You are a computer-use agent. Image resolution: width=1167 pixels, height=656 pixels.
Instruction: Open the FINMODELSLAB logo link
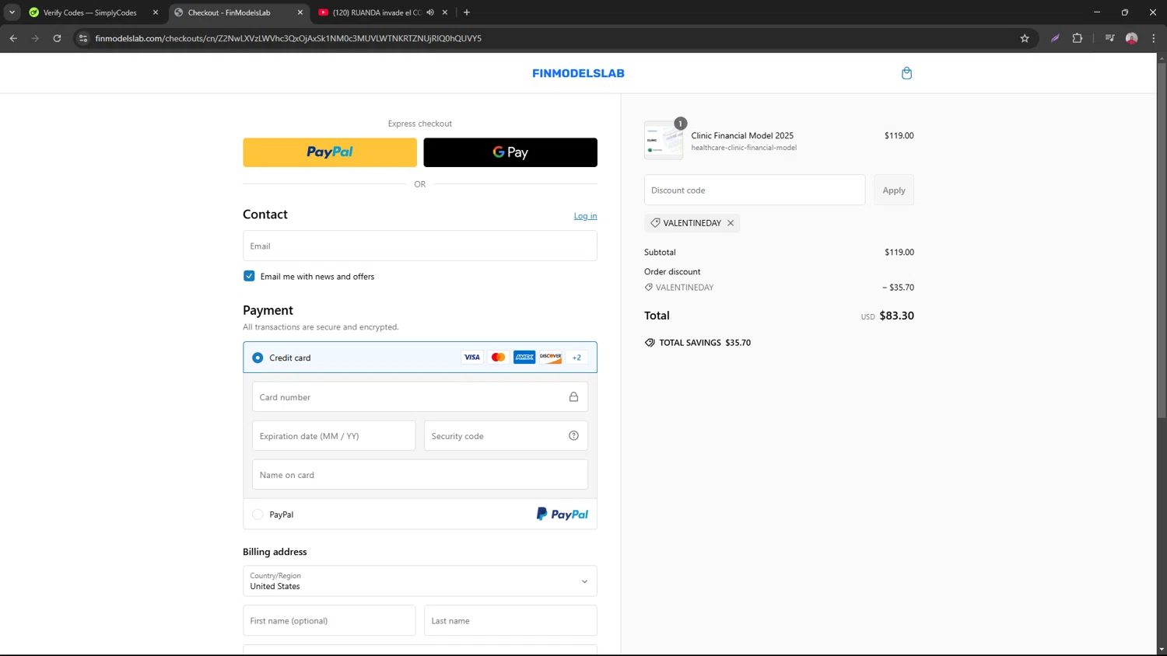coord(578,73)
